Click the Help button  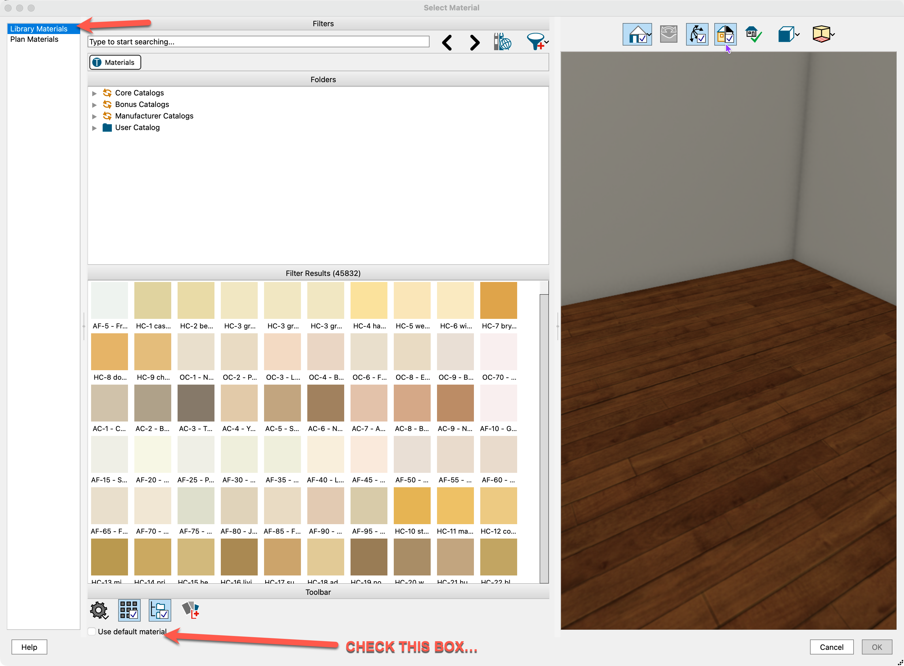pos(29,647)
